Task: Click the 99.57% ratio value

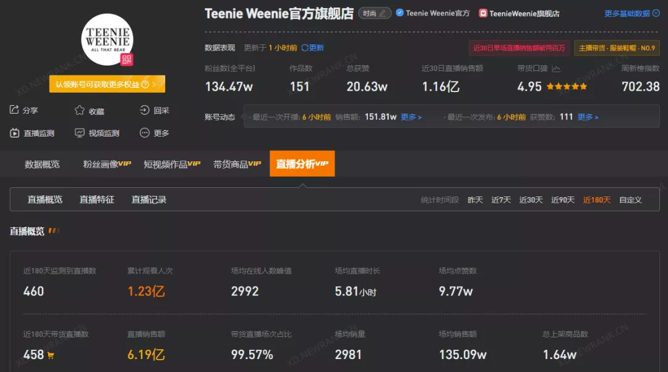Action: tap(252, 355)
